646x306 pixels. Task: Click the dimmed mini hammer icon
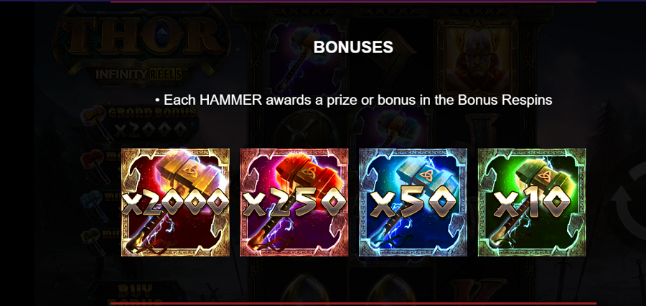click(94, 241)
